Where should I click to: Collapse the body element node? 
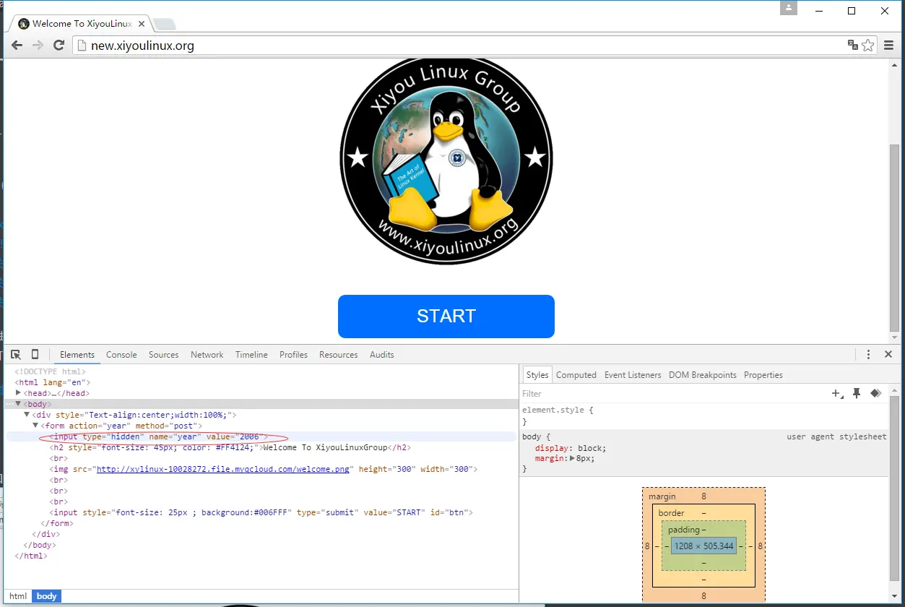click(x=19, y=404)
